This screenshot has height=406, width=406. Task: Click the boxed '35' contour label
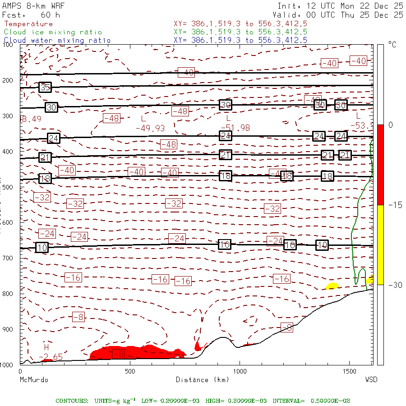[x=45, y=87]
